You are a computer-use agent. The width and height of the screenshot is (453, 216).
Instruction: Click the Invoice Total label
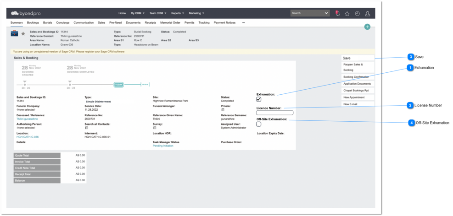37,162
